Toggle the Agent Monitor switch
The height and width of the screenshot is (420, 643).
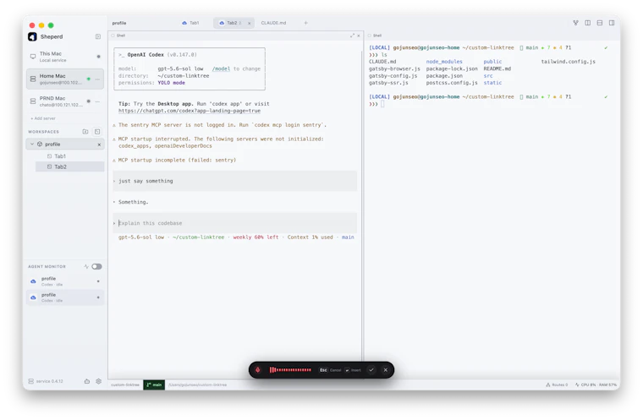pyautogui.click(x=96, y=267)
